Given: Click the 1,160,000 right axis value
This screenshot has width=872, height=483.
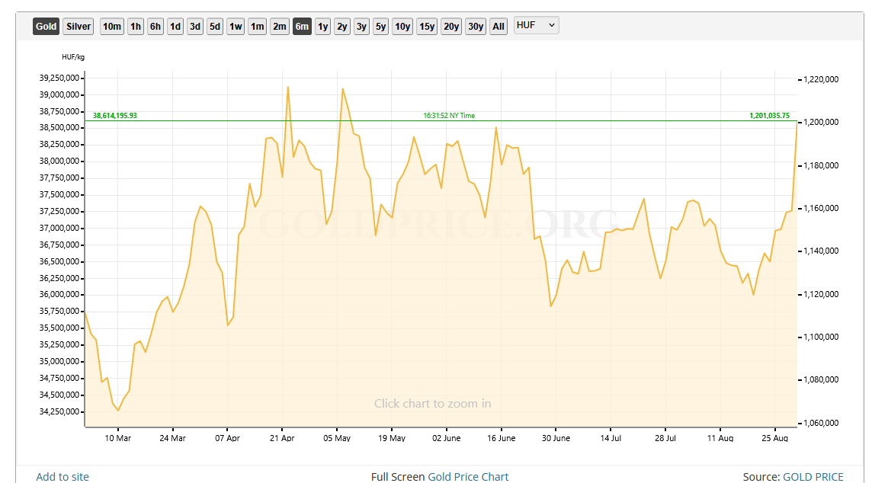Looking at the screenshot, I should pos(821,208).
